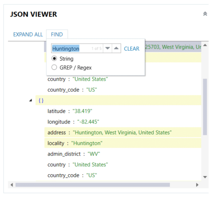Image resolution: width=209 pixels, height=205 pixels.
Task: Click CLEAR to reset search
Action: click(131, 49)
